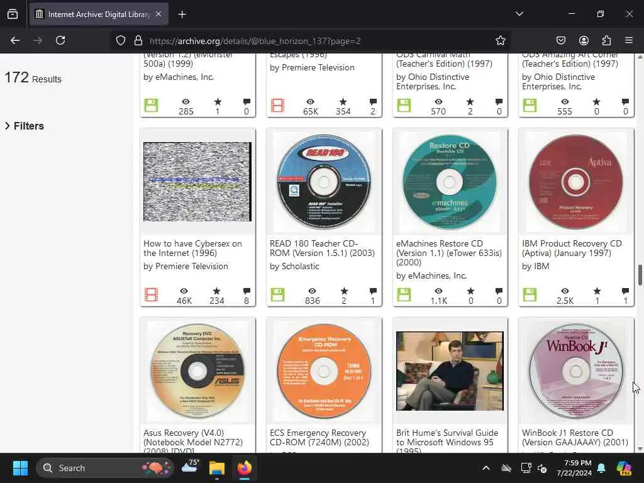Click favorites star on eTower 633is card
The height and width of the screenshot is (483, 644).
tap(470, 291)
